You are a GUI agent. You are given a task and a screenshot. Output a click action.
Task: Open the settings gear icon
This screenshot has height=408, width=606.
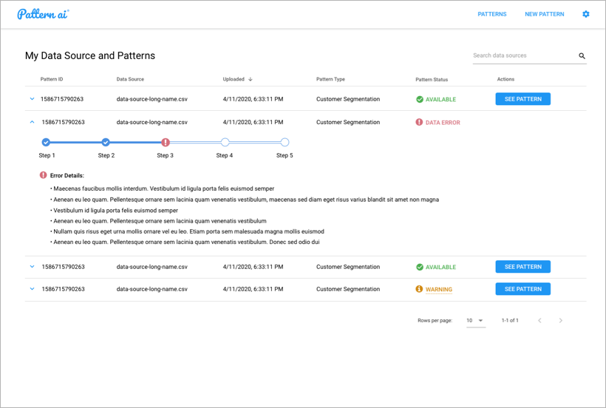point(586,14)
